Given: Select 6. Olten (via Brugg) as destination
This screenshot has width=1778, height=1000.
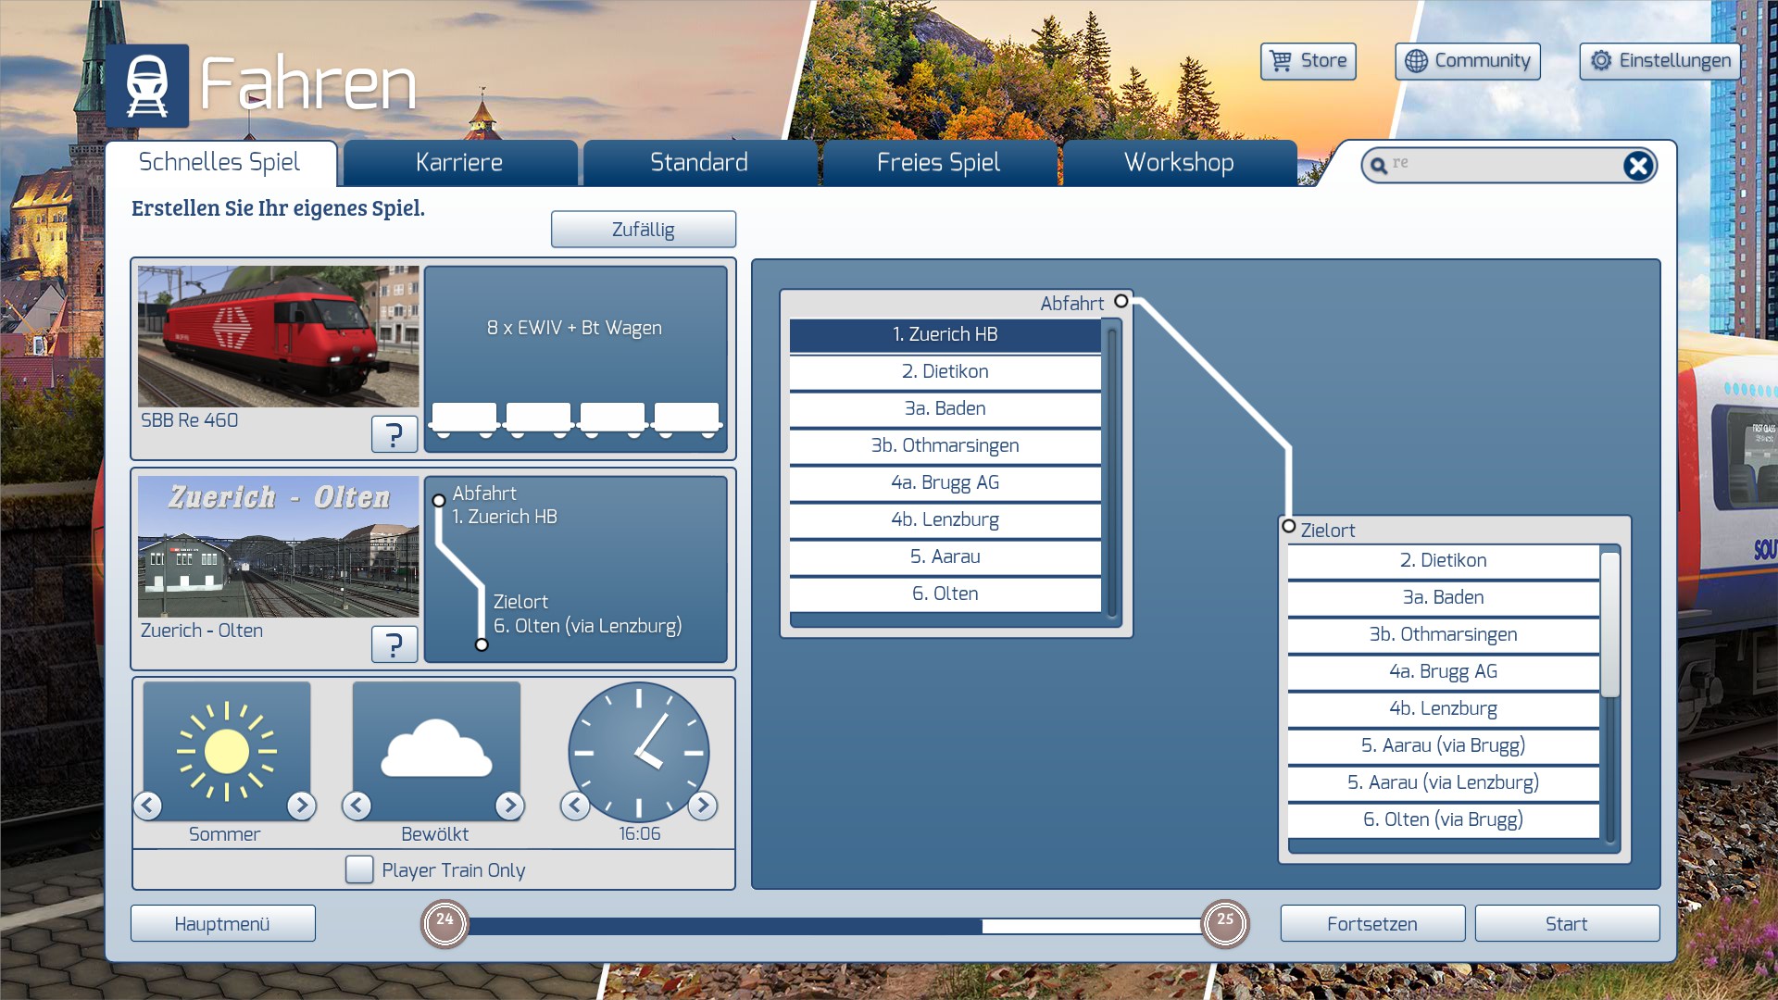Looking at the screenshot, I should click(1443, 819).
